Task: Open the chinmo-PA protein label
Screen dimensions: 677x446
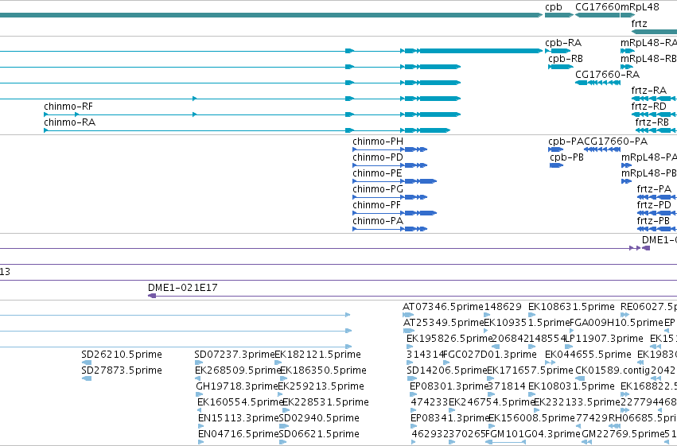Action: tap(378, 221)
